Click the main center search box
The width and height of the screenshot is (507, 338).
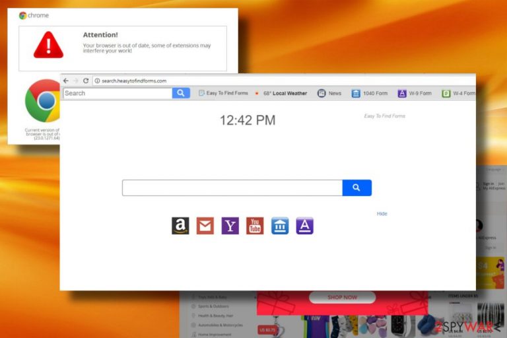232,187
